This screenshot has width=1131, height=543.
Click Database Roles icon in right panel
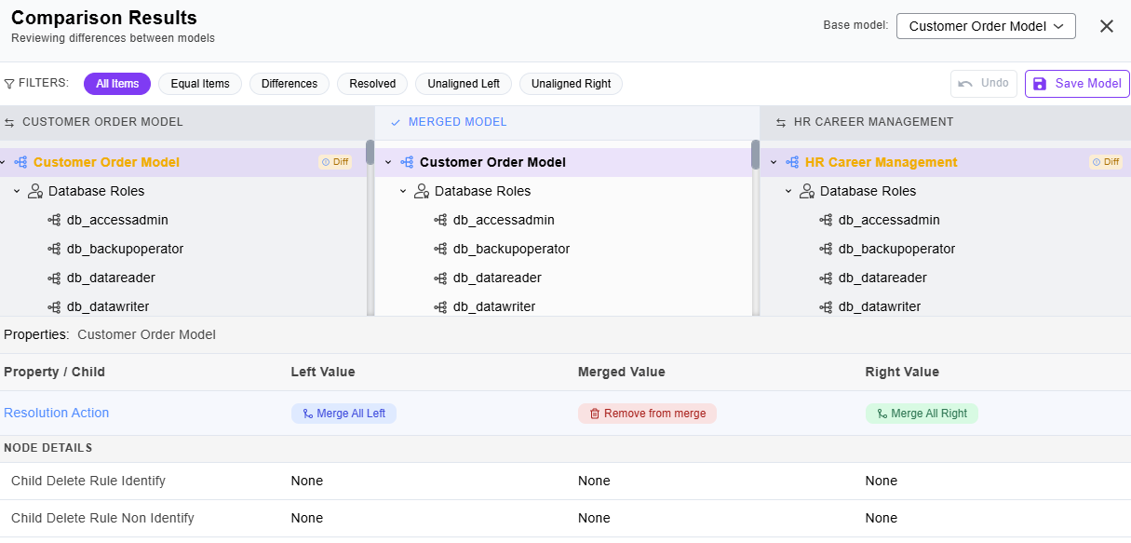(807, 191)
